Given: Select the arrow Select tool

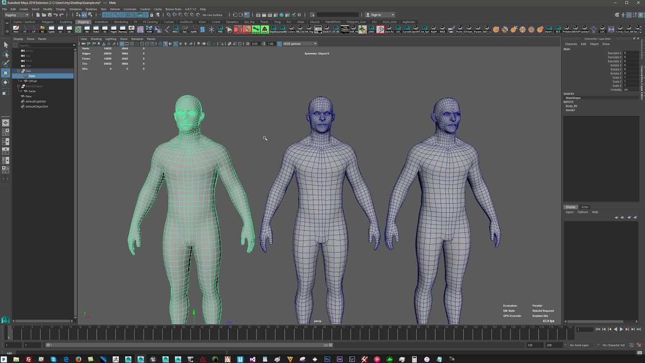Looking at the screenshot, I should [x=6, y=45].
